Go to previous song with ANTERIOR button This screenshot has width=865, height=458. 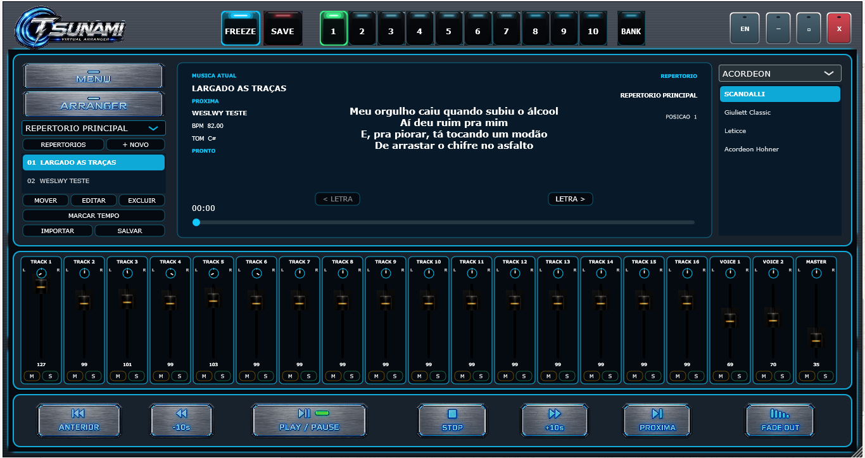tap(79, 421)
